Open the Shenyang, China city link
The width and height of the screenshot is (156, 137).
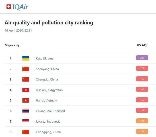[x=47, y=69]
